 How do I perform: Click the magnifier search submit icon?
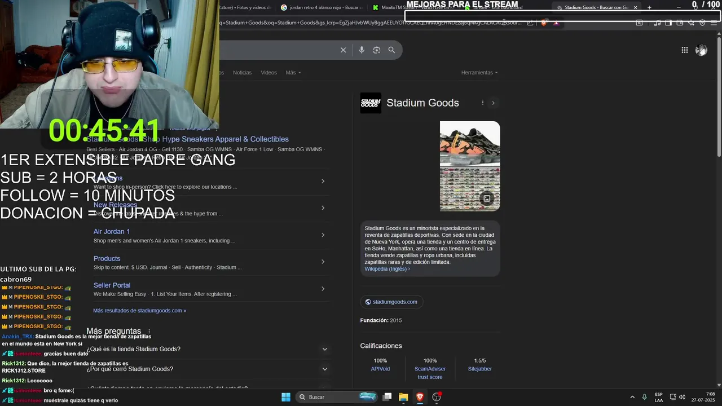(391, 50)
